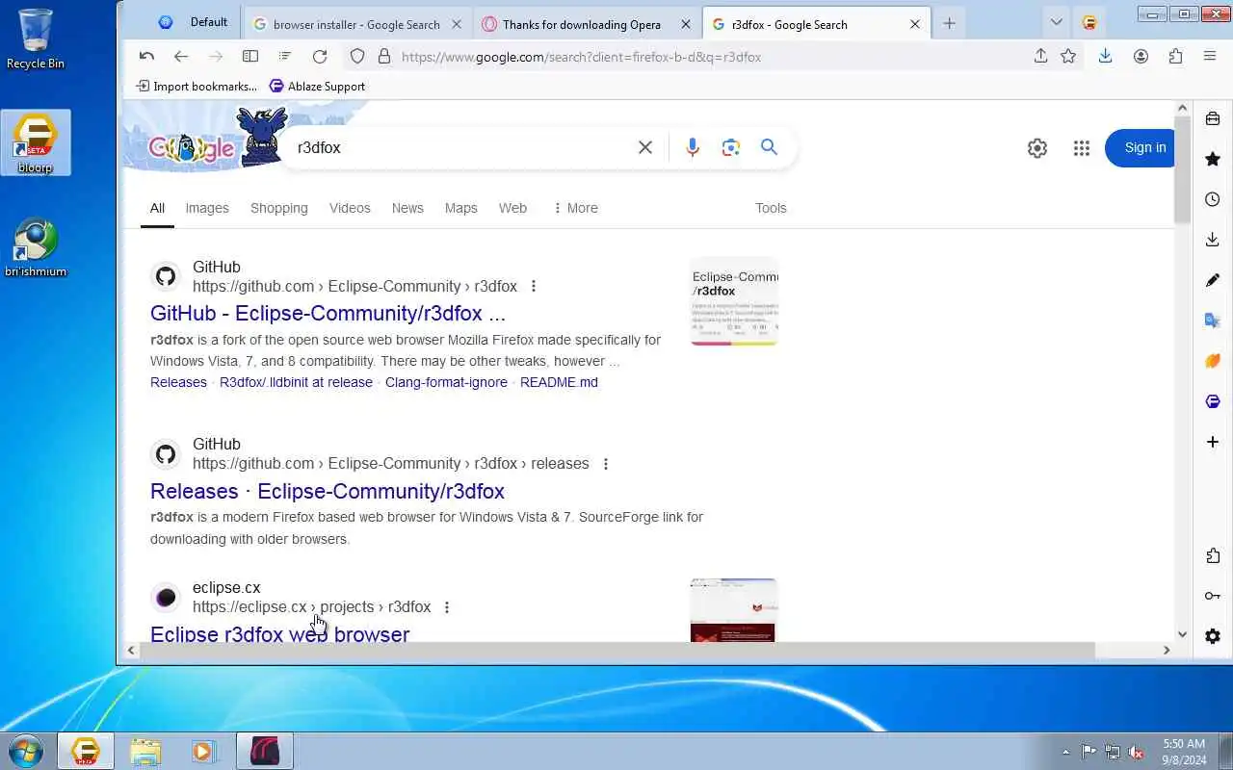Image resolution: width=1233 pixels, height=770 pixels.
Task: Open a new tab with plus button
Action: [x=950, y=24]
